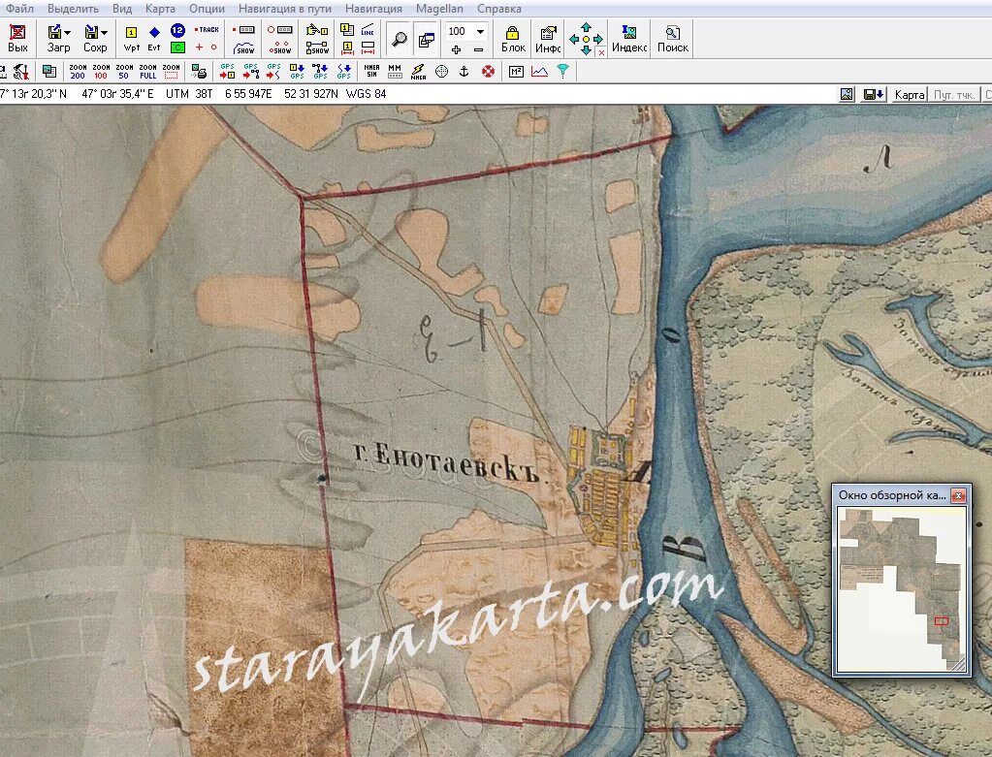Open the track profile graph icon
992x757 pixels.
[540, 72]
